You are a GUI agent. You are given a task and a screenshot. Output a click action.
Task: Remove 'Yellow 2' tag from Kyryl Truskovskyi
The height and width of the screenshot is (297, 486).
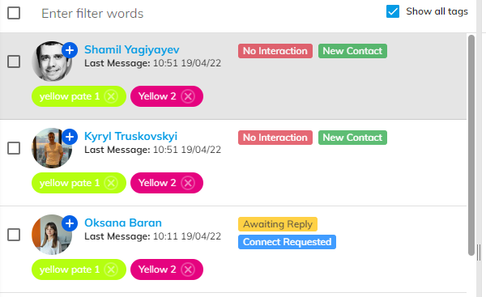click(x=188, y=183)
